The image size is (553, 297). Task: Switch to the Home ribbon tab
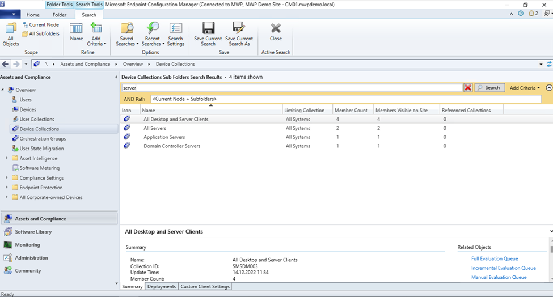[33, 15]
